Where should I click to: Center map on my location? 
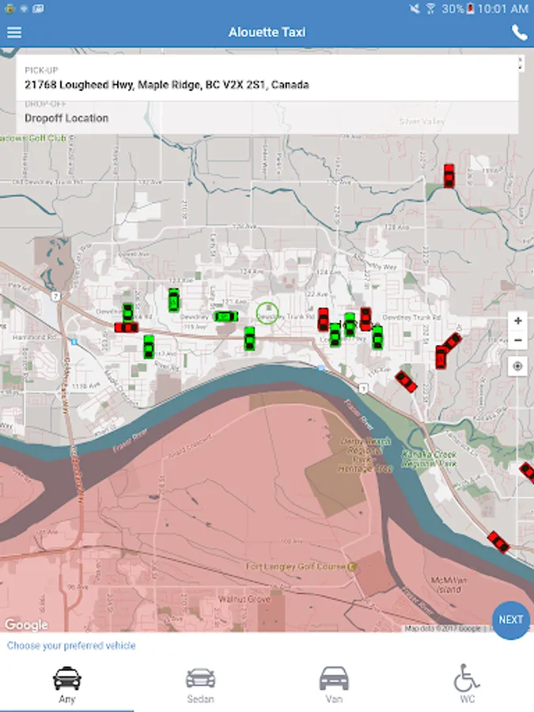point(517,366)
